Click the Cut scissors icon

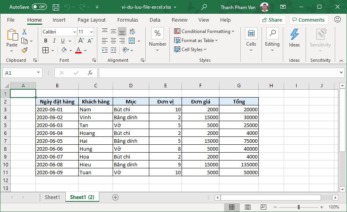tap(24, 31)
